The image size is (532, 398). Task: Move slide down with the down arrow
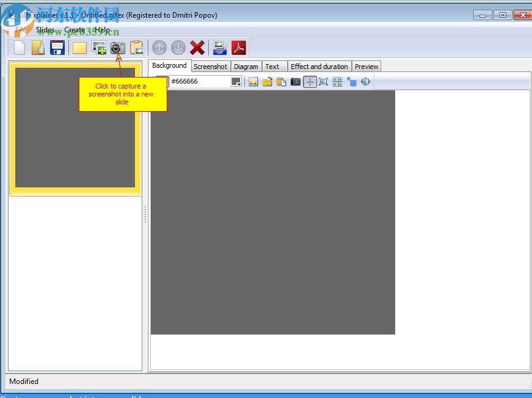178,48
